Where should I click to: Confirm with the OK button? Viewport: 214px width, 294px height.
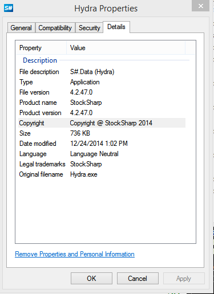(x=91, y=279)
